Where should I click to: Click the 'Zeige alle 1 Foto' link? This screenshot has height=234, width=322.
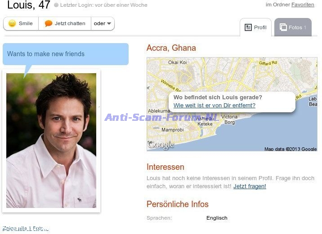click(26, 228)
